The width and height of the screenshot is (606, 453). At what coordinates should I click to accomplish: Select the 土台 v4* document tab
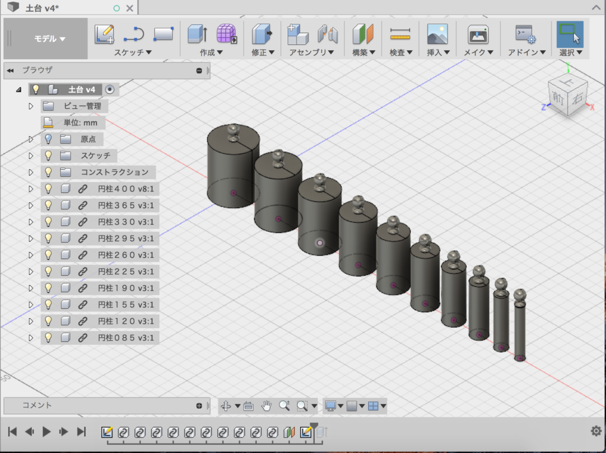click(42, 8)
